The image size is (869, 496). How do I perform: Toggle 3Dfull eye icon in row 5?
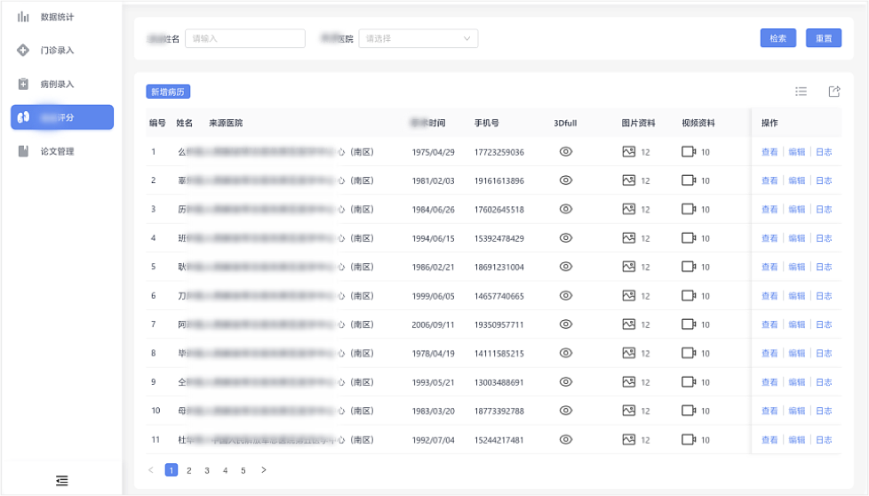tap(565, 267)
